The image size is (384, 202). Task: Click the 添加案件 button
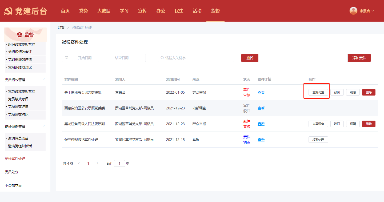(x=359, y=58)
